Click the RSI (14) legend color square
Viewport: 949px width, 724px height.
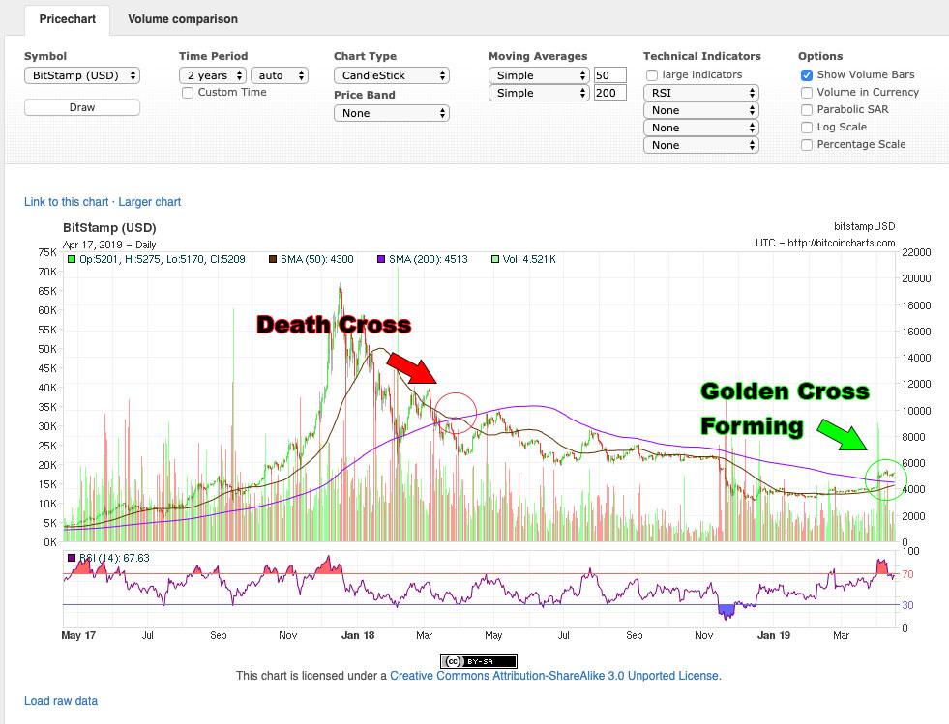72,558
